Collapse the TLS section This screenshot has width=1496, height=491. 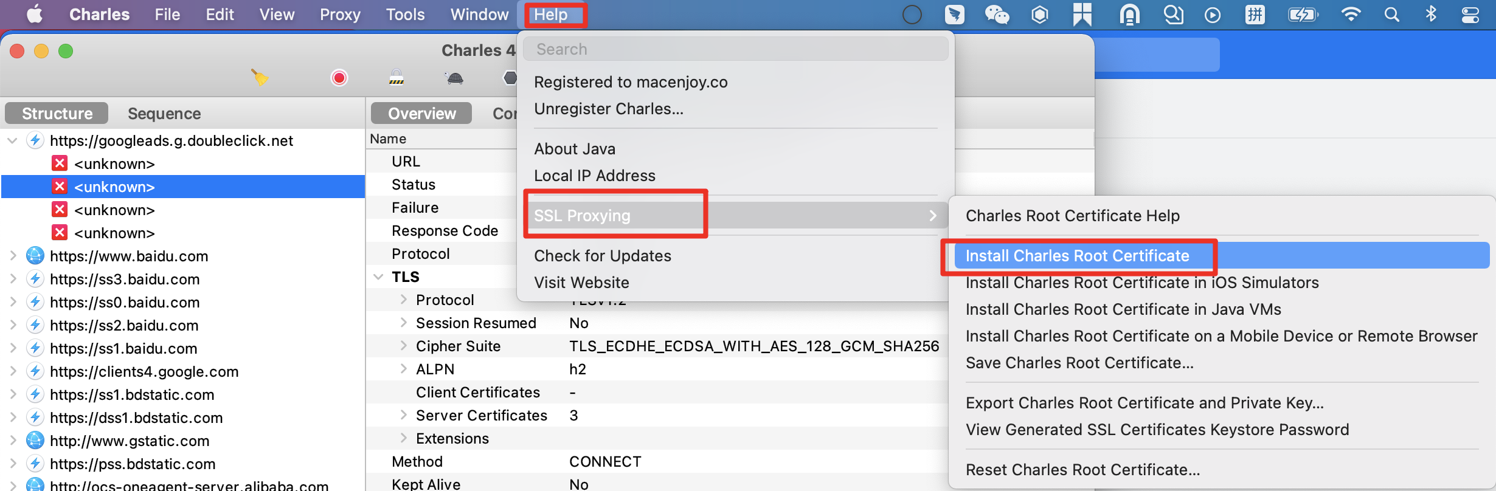coord(378,277)
